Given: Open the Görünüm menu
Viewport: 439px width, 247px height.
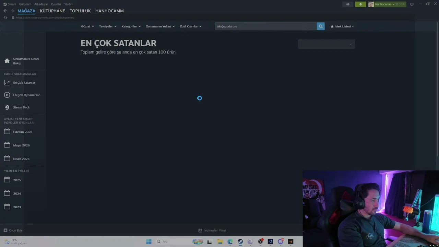Looking at the screenshot, I should click(x=25, y=4).
